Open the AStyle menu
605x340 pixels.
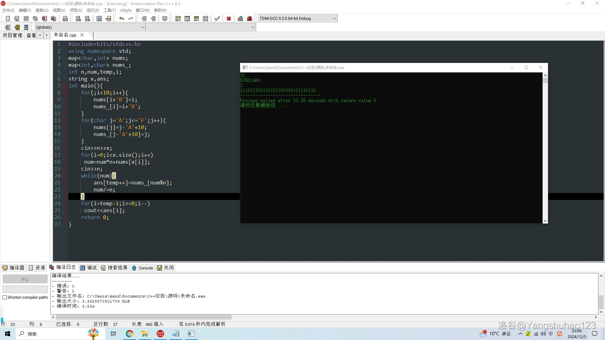point(126,10)
